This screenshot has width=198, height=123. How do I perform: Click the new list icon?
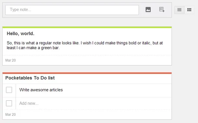(x=162, y=9)
